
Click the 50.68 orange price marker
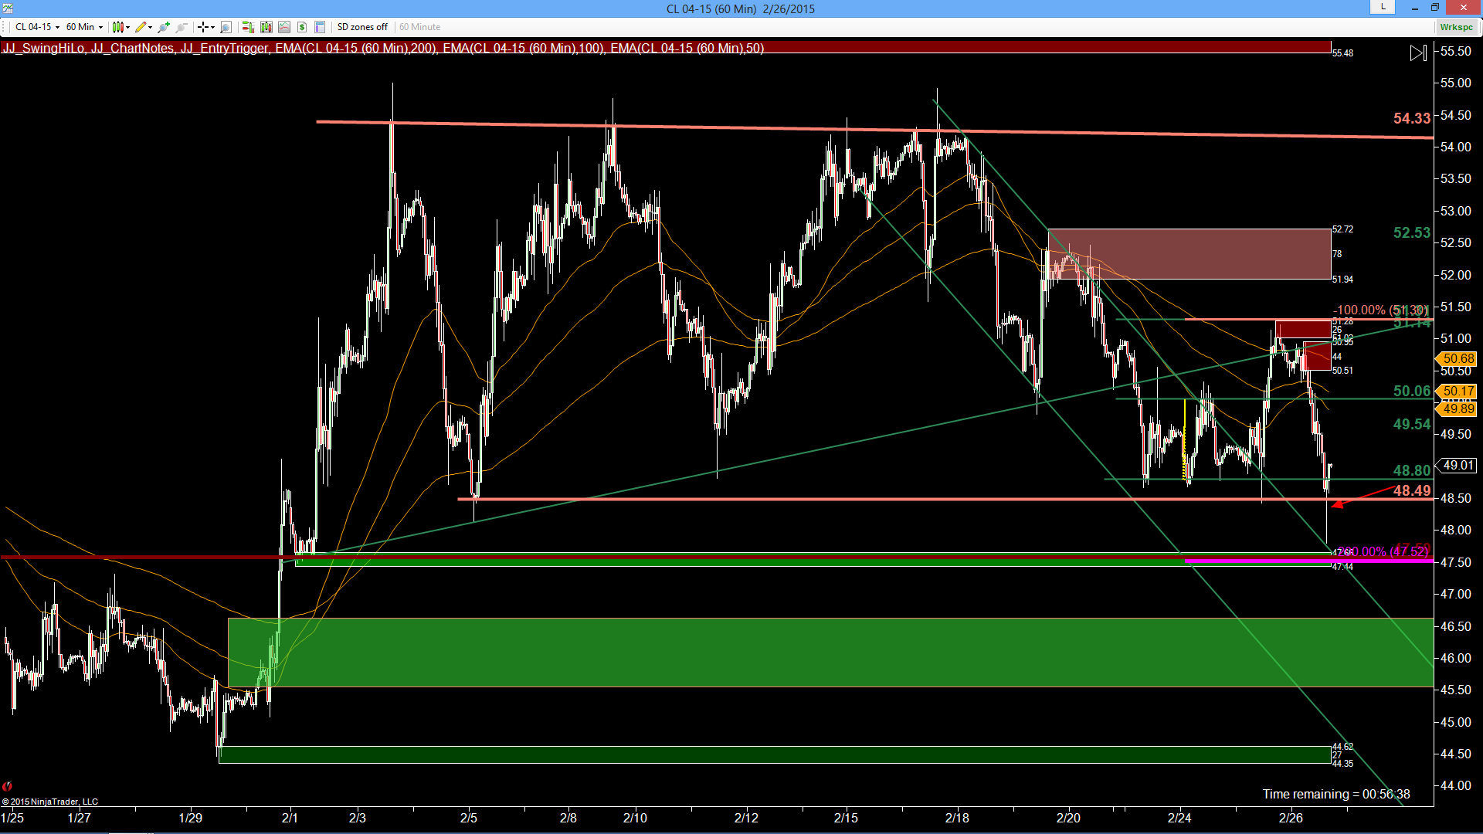coord(1456,358)
